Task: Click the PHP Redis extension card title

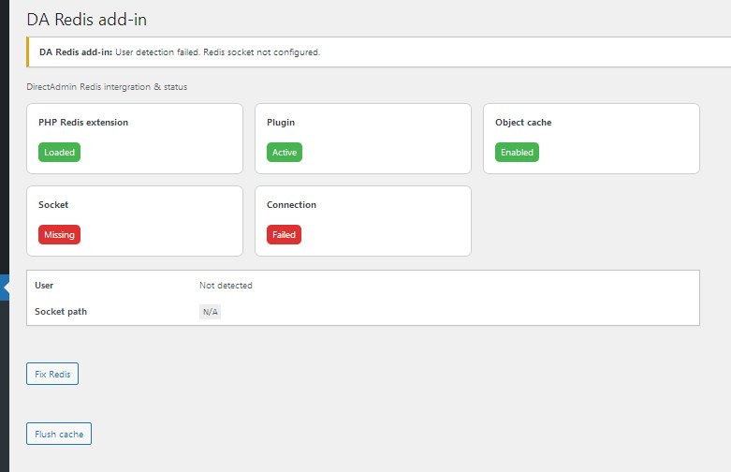Action: [x=83, y=123]
